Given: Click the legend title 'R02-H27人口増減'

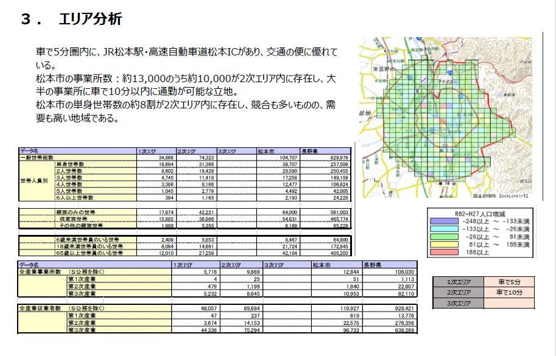Looking at the screenshot, I should click(x=480, y=214).
